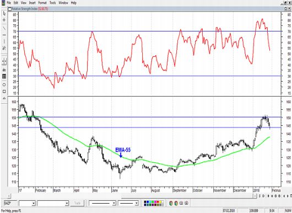This screenshot has width=292, height=213.
Task: Open the Help menu
Action: click(x=74, y=3)
